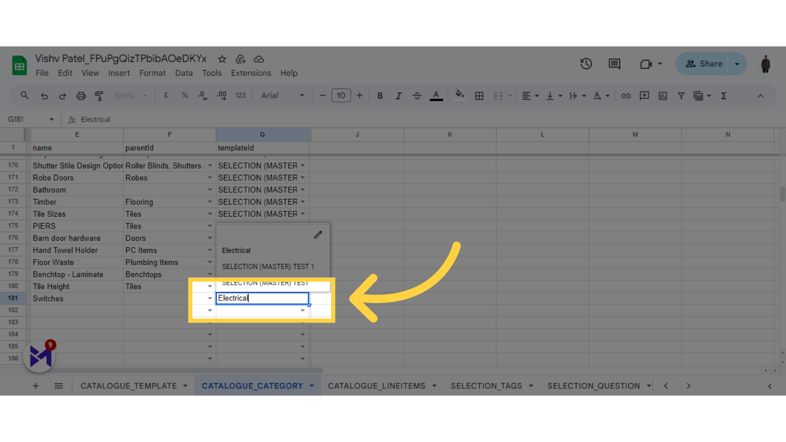This screenshot has width=786, height=442.
Task: Open the Share options arrow
Action: (737, 64)
